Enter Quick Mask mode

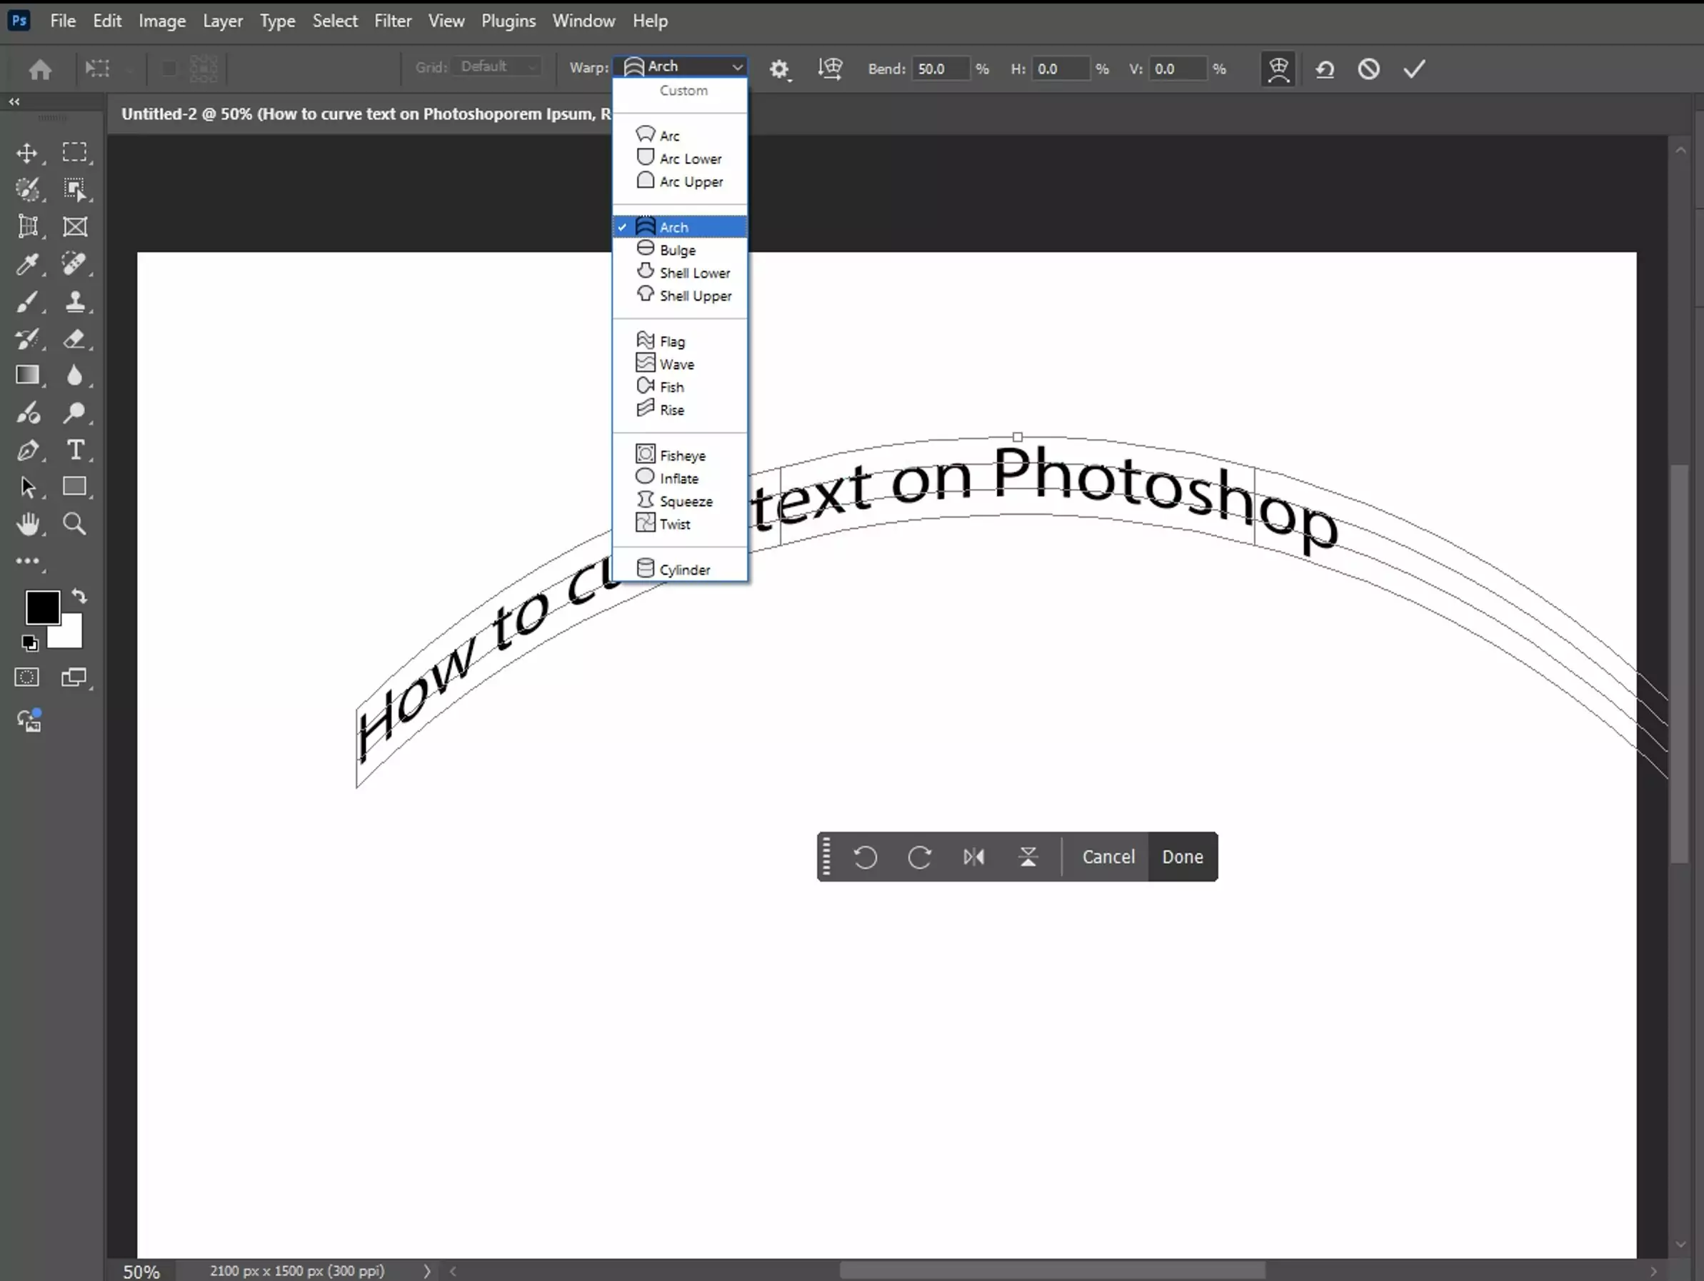point(26,677)
